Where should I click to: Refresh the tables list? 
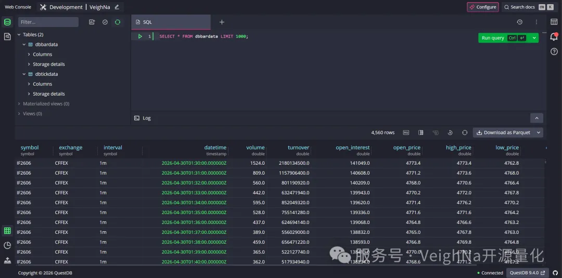pyautogui.click(x=118, y=22)
